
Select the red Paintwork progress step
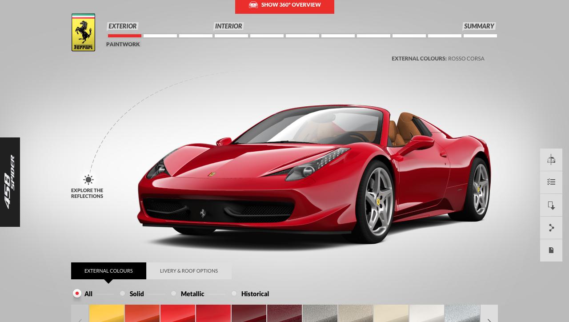124,36
